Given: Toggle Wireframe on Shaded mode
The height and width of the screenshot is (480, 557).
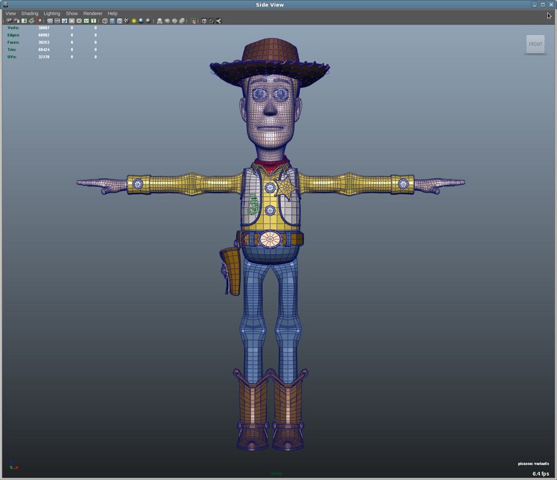Looking at the screenshot, I should click(119, 21).
